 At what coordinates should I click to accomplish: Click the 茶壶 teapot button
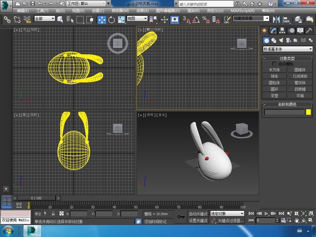(274, 96)
